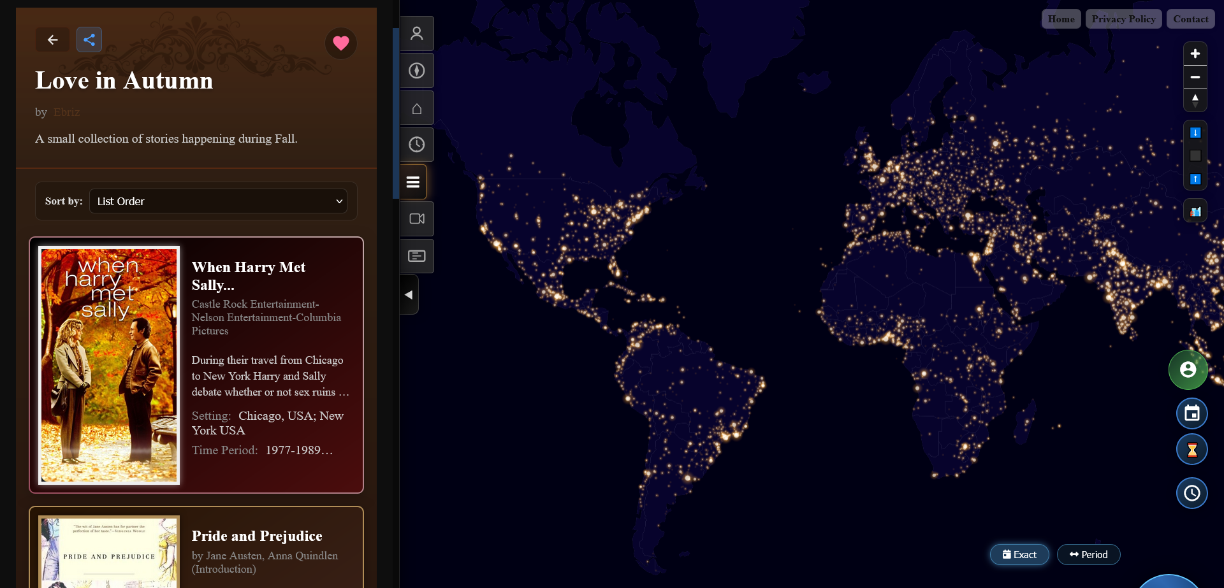1224x588 pixels.
Task: Zoom in on the map
Action: (x=1195, y=54)
